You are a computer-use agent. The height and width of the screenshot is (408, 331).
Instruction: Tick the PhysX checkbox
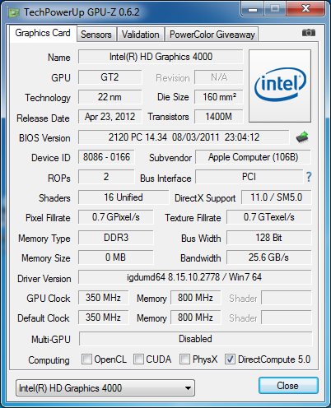[184, 359]
